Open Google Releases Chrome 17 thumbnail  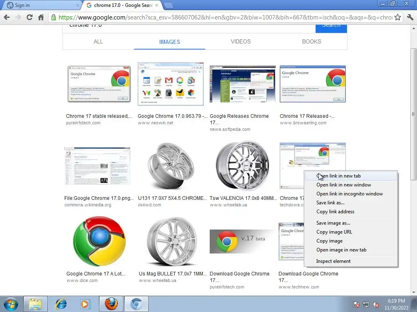(243, 84)
